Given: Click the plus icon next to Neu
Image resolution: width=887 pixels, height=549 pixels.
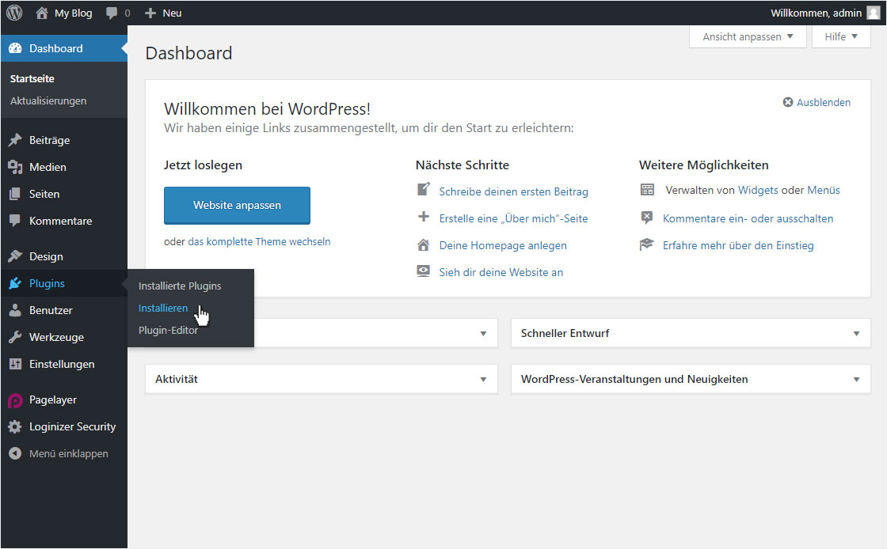Looking at the screenshot, I should coord(150,13).
